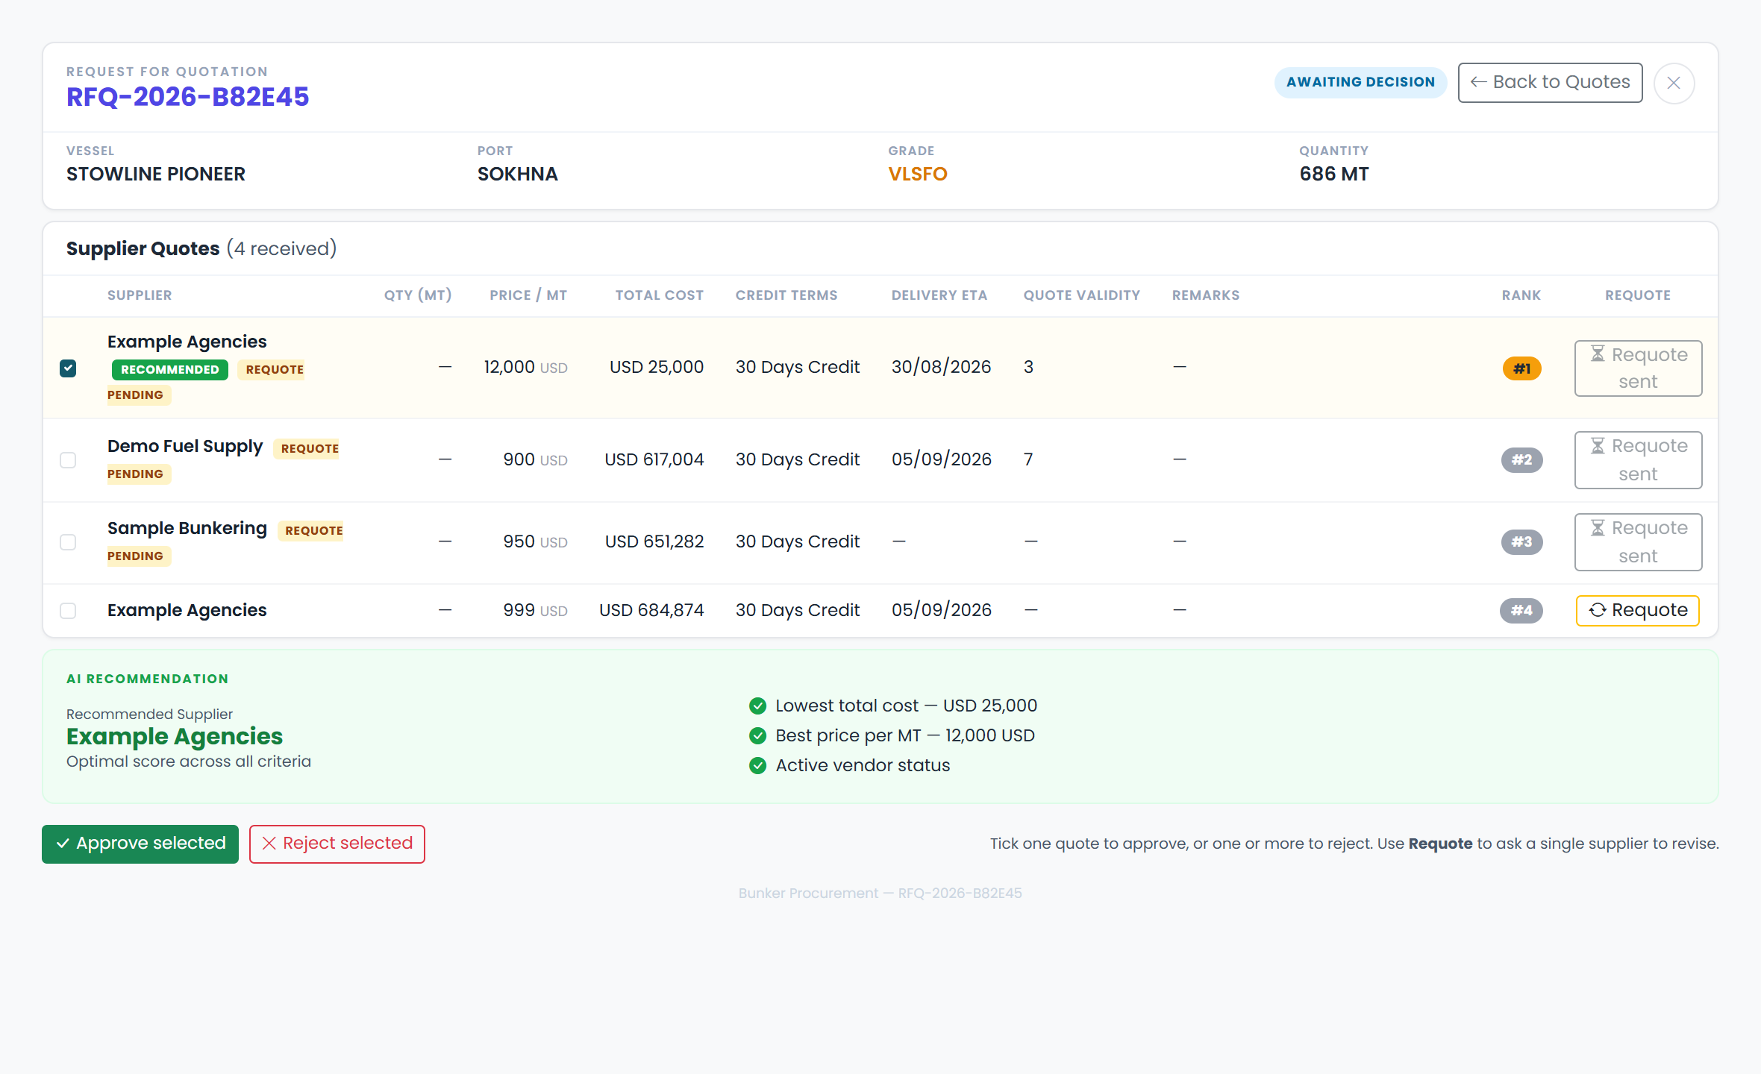The width and height of the screenshot is (1761, 1074).
Task: Click Requote for the USD 684,874 quote
Action: [x=1637, y=611]
